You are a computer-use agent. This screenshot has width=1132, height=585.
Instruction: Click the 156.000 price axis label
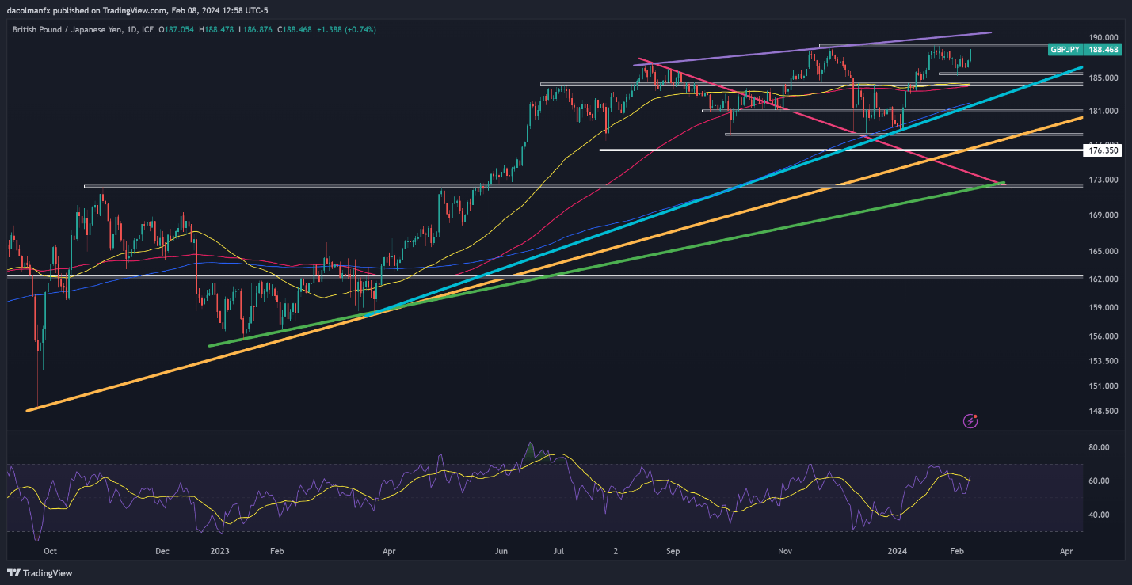1103,336
